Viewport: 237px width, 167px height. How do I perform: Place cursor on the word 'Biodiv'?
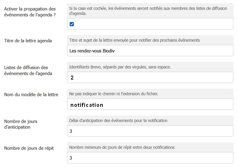(108, 51)
